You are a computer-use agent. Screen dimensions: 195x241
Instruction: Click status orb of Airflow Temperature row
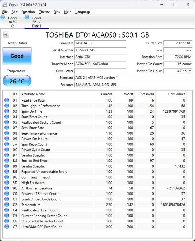pyautogui.click(x=7, y=188)
